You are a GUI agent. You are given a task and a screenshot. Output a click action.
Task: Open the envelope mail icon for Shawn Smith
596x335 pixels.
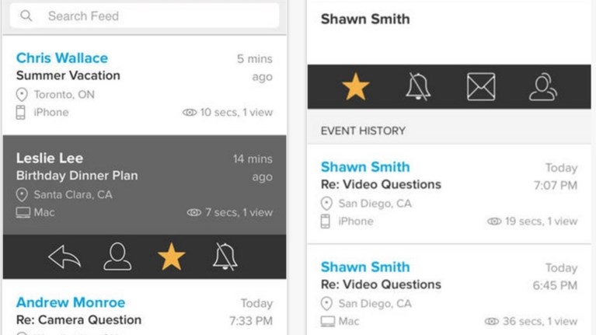pyautogui.click(x=481, y=86)
